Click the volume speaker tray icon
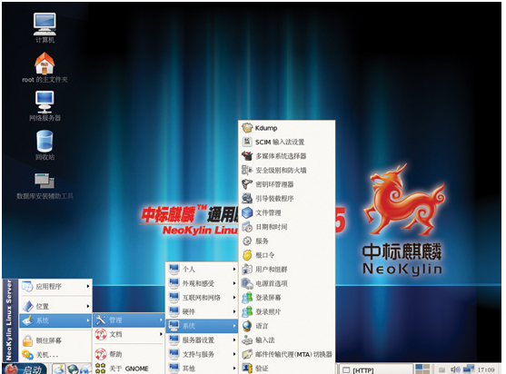The width and height of the screenshot is (506, 374). click(455, 369)
